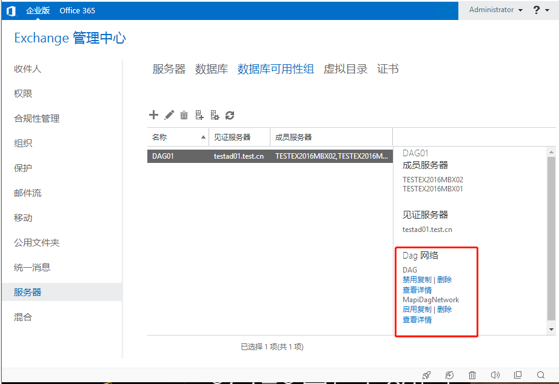Switch to the 数据库 tab
559x384 pixels.
pos(212,69)
